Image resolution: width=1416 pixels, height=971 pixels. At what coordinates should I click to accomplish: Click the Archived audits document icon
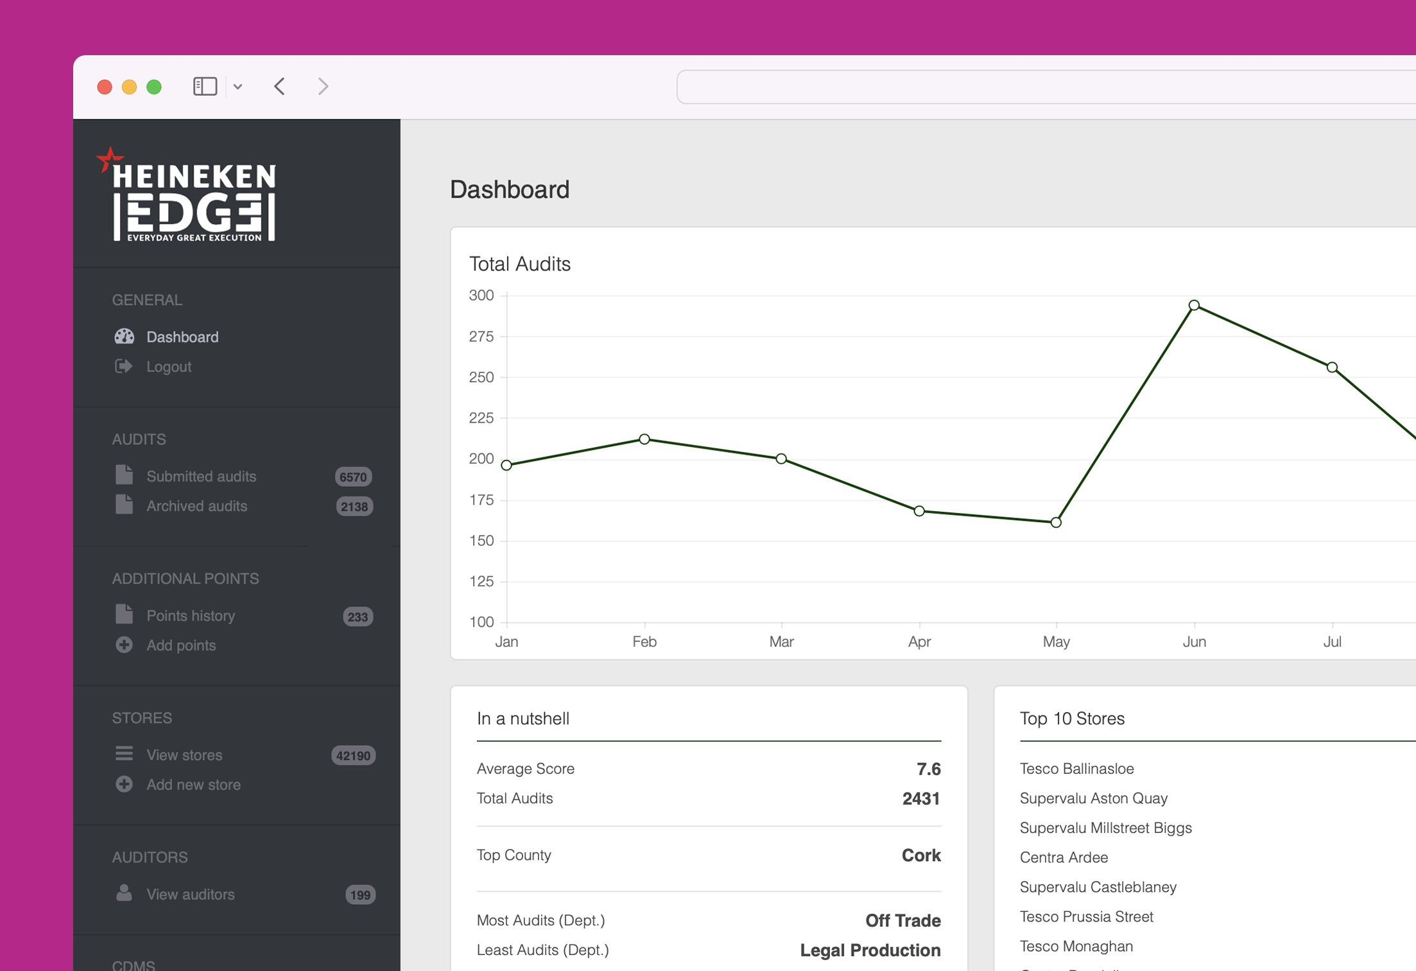(x=123, y=505)
